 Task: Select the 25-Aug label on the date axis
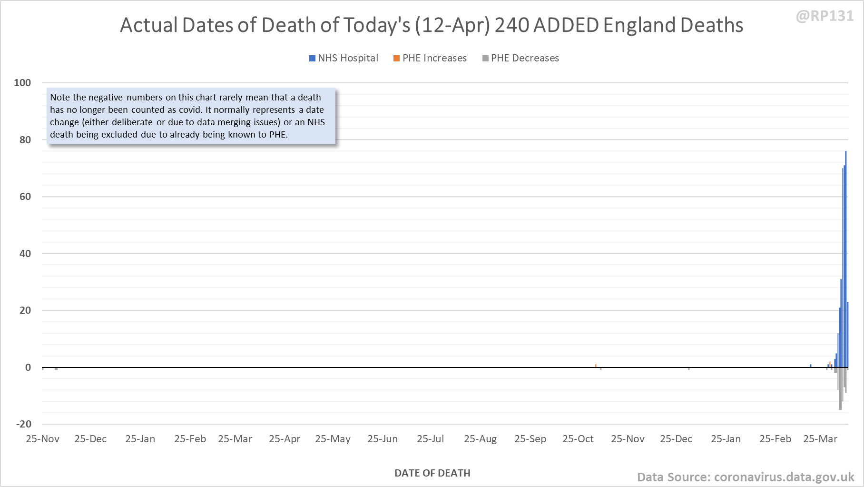[x=480, y=439]
